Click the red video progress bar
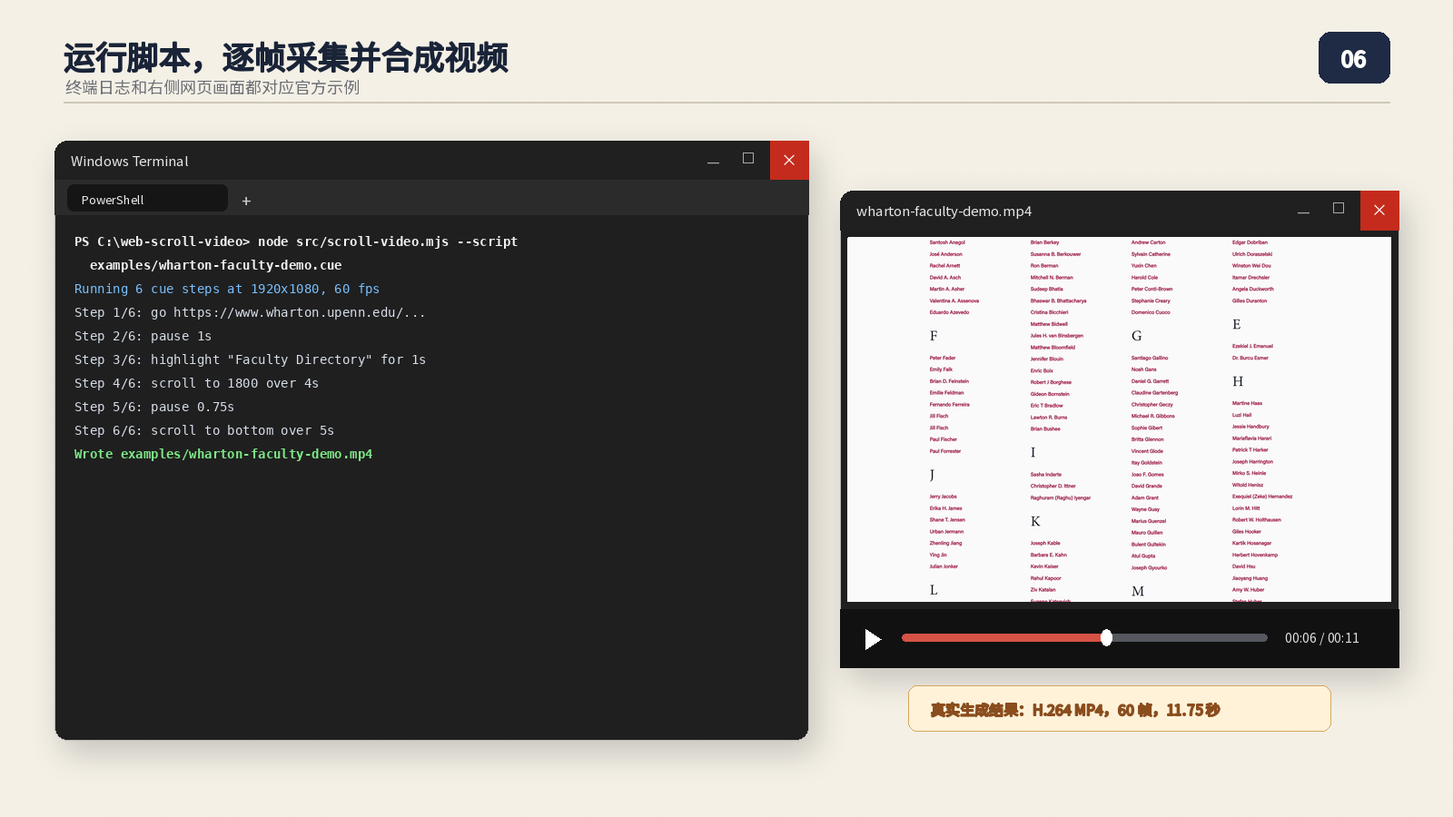Image resolution: width=1453 pixels, height=817 pixels. 1003,638
